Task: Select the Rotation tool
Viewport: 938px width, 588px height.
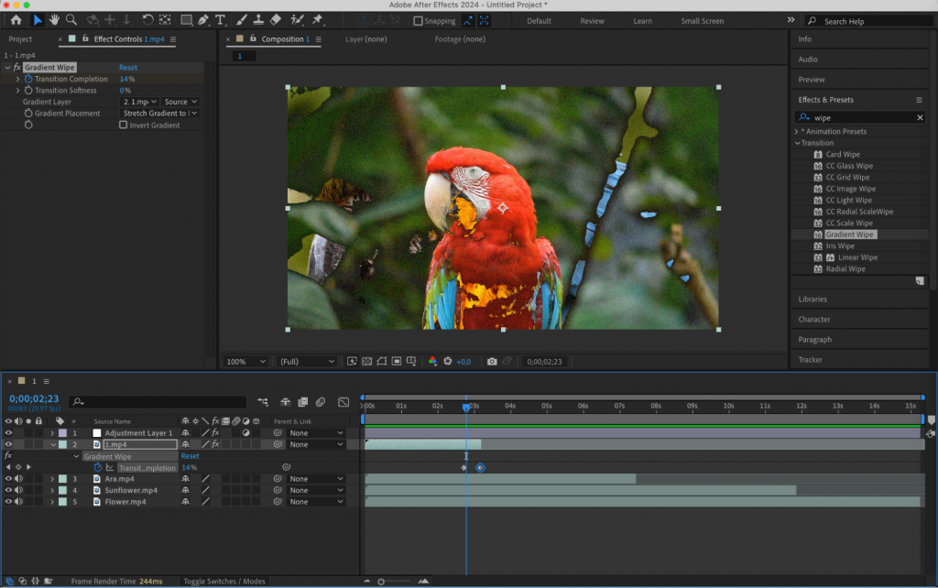Action: click(147, 19)
